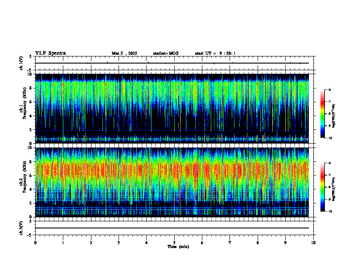The image size is (353, 272).
Task: Click the "-6" label on ch.1 color bar
Action: pos(329,90)
